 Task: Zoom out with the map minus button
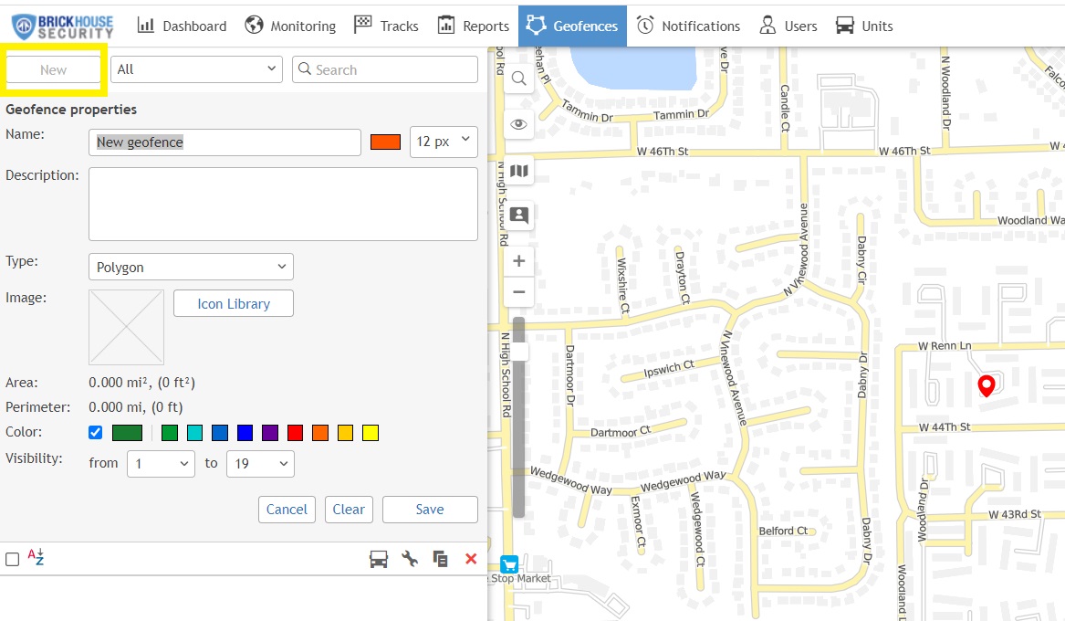click(x=519, y=292)
